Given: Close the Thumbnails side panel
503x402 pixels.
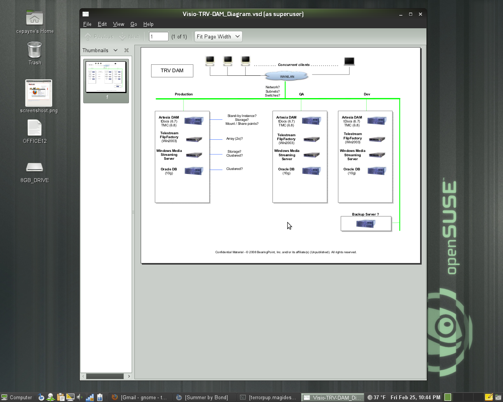Looking at the screenshot, I should (x=127, y=50).
